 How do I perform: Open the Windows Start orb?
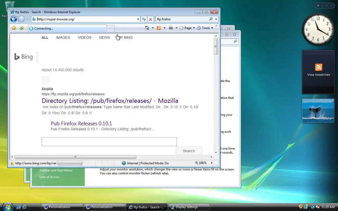[7, 207]
